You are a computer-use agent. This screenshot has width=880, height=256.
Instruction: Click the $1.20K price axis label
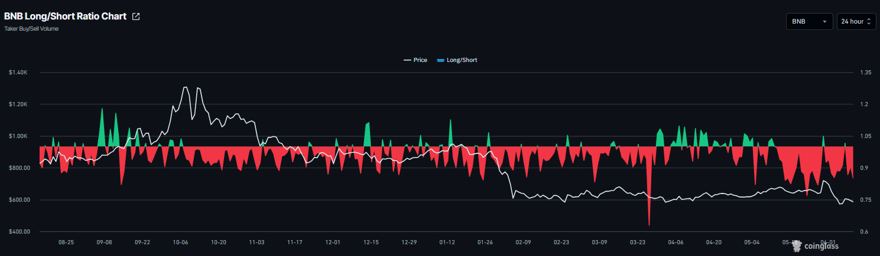(x=18, y=104)
